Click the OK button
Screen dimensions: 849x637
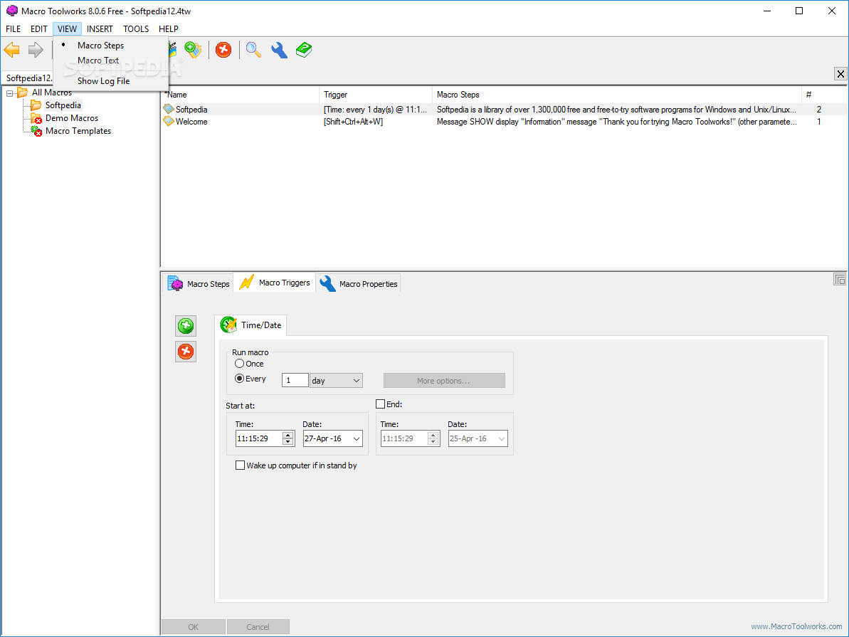[x=194, y=627]
